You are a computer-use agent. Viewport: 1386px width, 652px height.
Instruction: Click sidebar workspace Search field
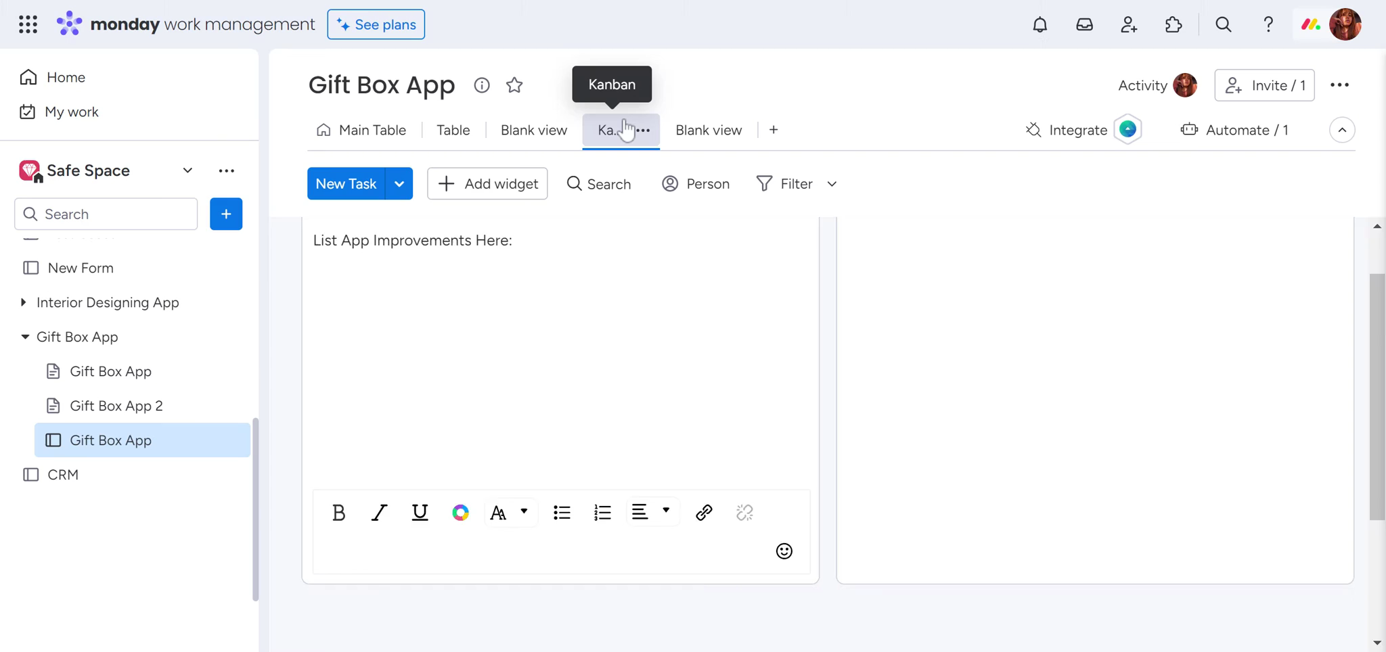(106, 214)
